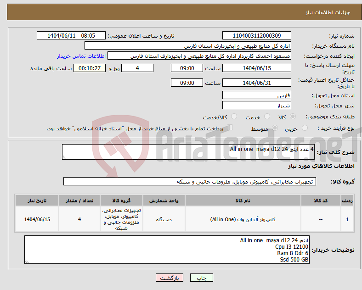This screenshot has width=362, height=290.
Task: Toggle the اسناد خزانه اسلامی payment checkbox
Action: pos(230,128)
